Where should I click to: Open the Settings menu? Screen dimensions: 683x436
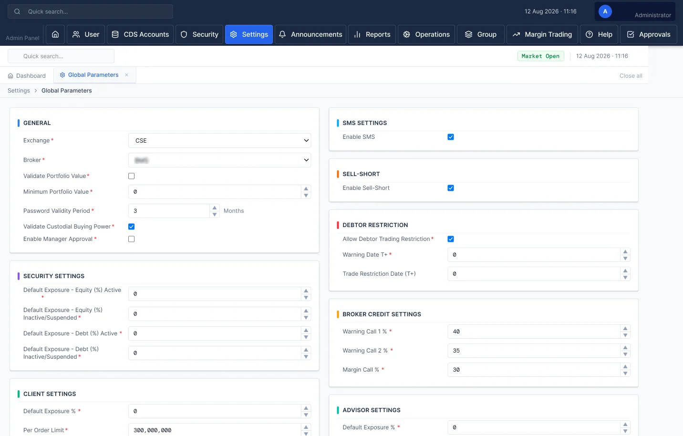(249, 34)
